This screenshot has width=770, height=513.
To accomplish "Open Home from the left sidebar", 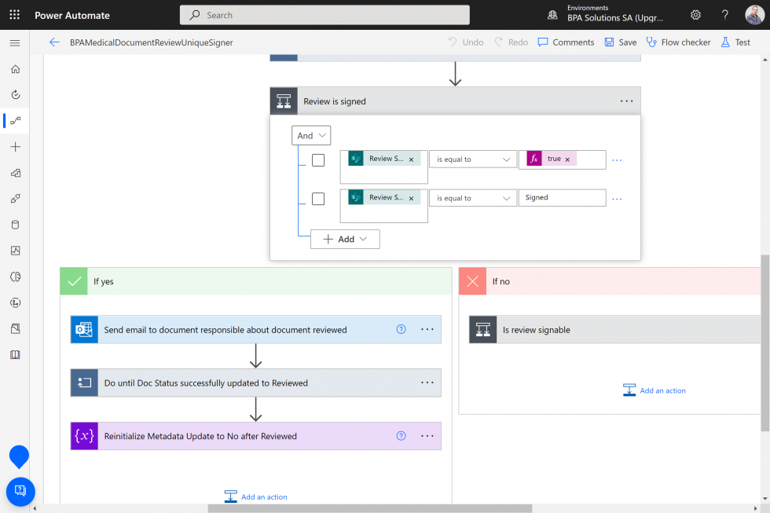I will (x=15, y=69).
